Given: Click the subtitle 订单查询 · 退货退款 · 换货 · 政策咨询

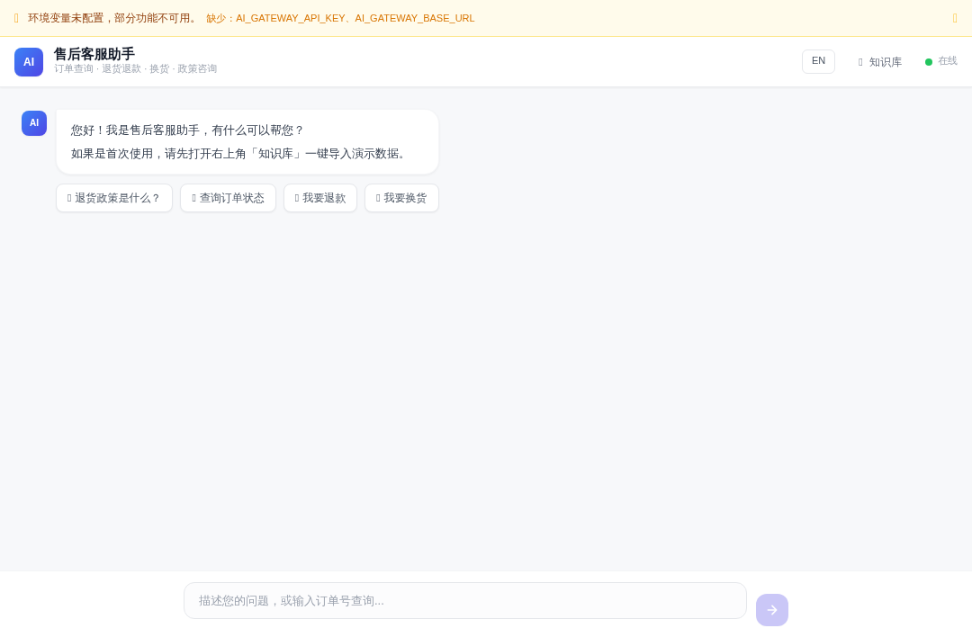Looking at the screenshot, I should (x=135, y=68).
